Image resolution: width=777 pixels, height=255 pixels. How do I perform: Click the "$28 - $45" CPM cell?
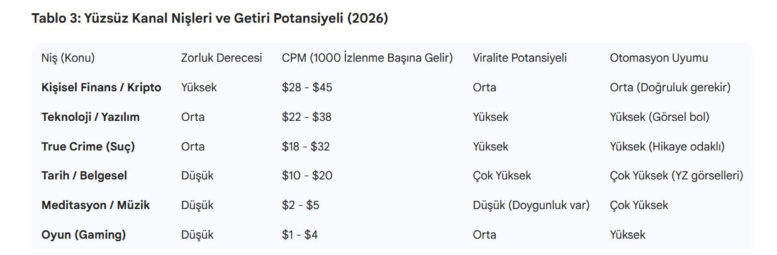[x=307, y=88]
